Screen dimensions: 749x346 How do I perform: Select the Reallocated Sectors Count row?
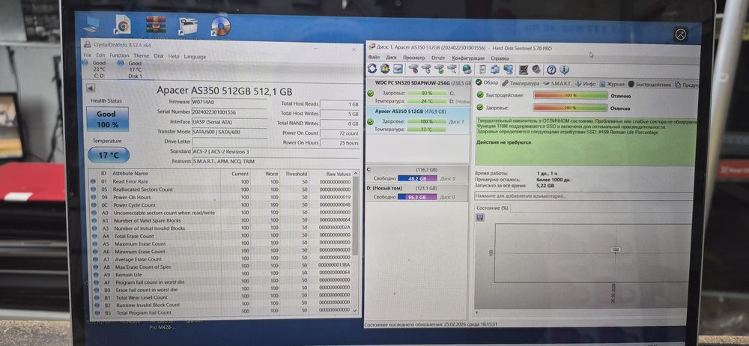tap(222, 189)
